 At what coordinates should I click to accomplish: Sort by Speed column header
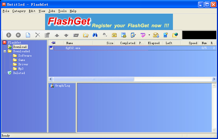[x=190, y=43]
